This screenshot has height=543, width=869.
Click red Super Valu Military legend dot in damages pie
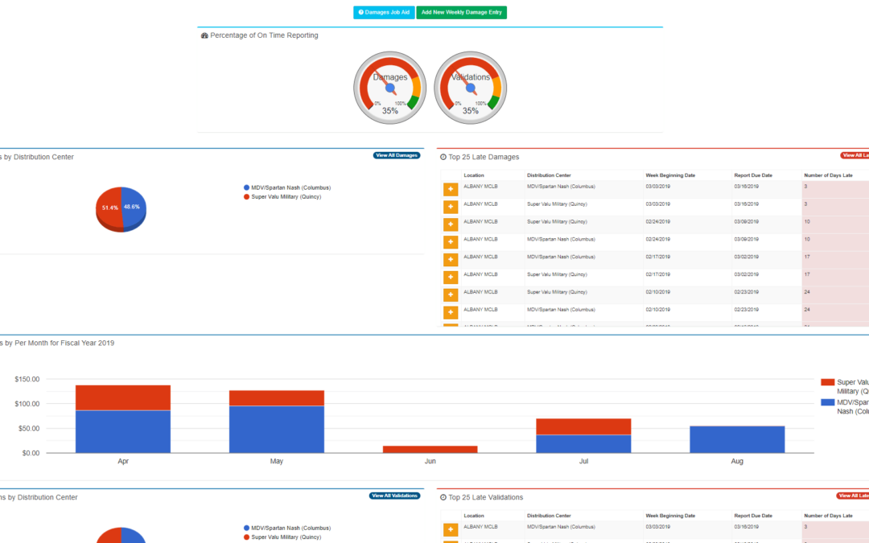tap(247, 197)
